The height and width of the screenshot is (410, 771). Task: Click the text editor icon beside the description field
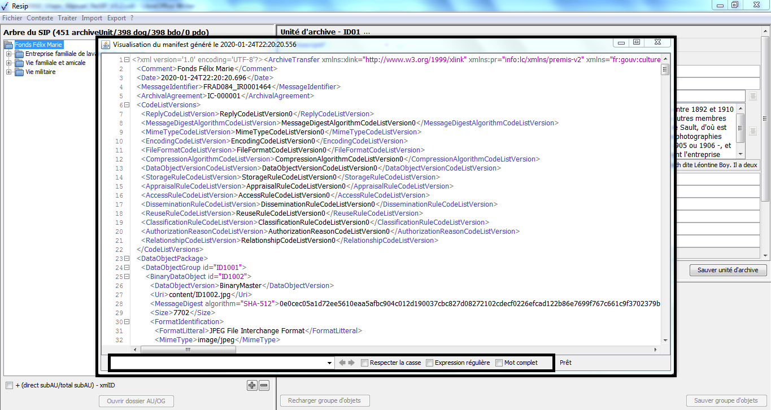(x=753, y=131)
